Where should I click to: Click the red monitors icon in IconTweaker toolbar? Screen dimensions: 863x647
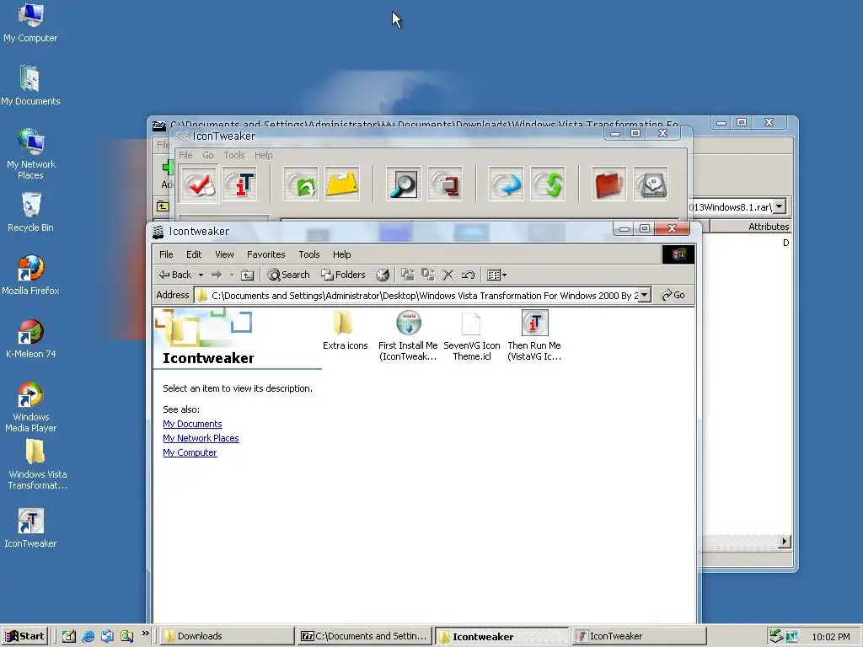pos(445,184)
